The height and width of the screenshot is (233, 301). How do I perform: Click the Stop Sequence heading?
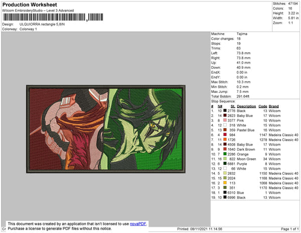click(x=223, y=101)
